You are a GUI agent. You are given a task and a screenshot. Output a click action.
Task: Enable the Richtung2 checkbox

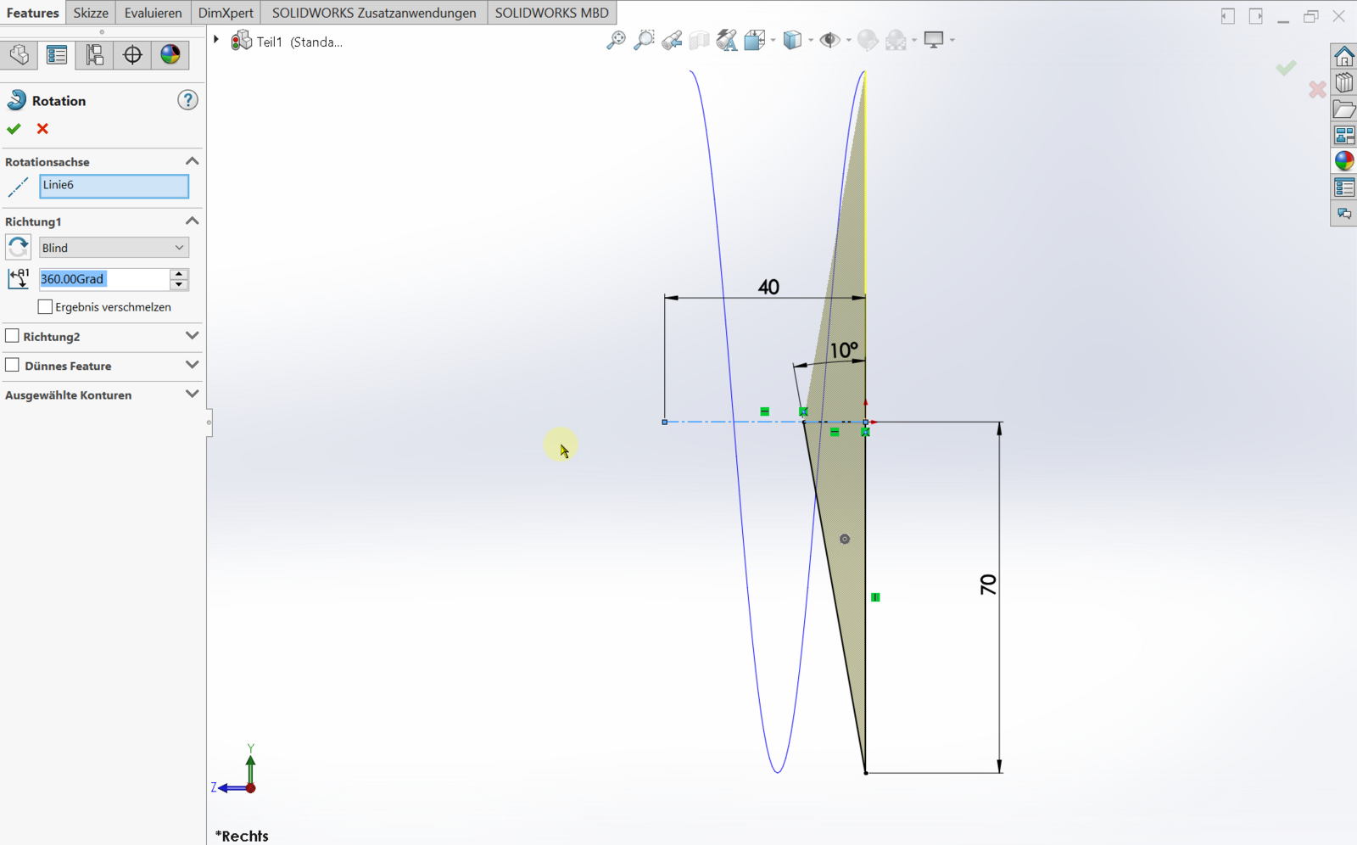point(13,336)
